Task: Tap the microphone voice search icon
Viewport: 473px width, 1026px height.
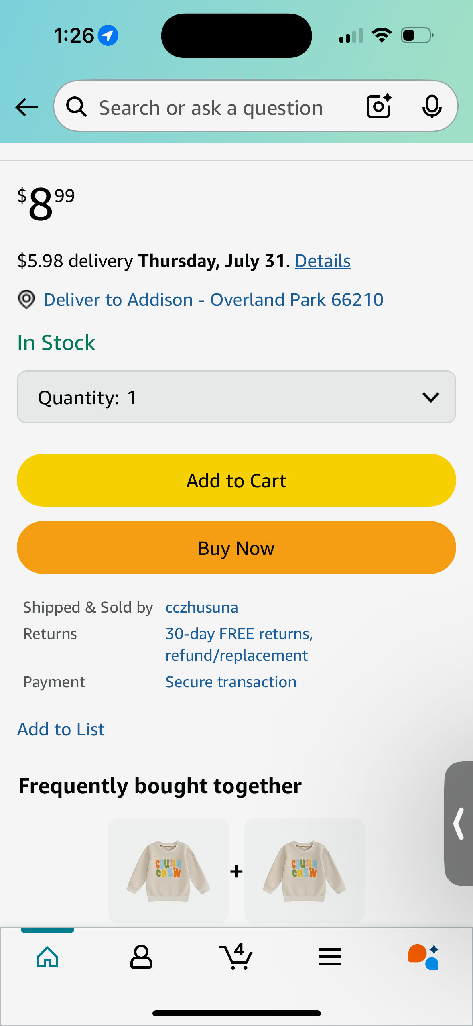Action: (x=432, y=107)
